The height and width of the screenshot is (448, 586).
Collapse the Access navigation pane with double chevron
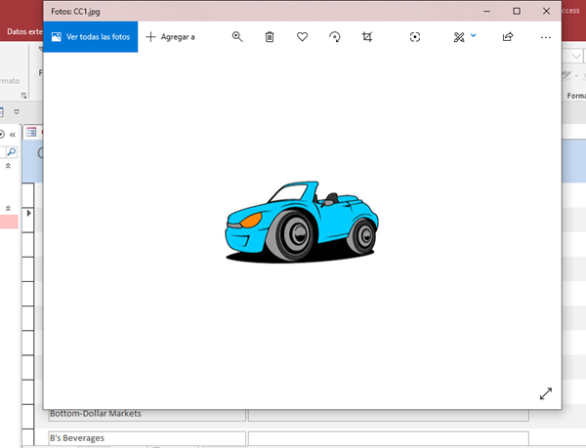tap(13, 134)
